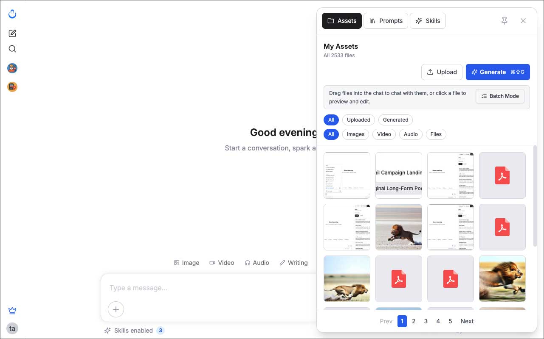Filter assets by Uploaded
Screen dimensions: 544x339
pos(358,120)
